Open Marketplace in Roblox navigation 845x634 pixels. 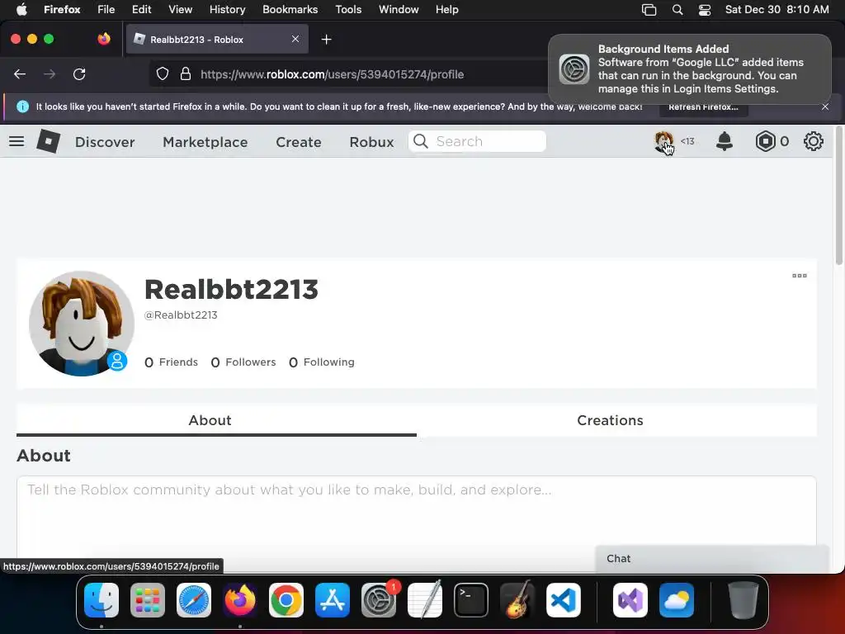(205, 142)
